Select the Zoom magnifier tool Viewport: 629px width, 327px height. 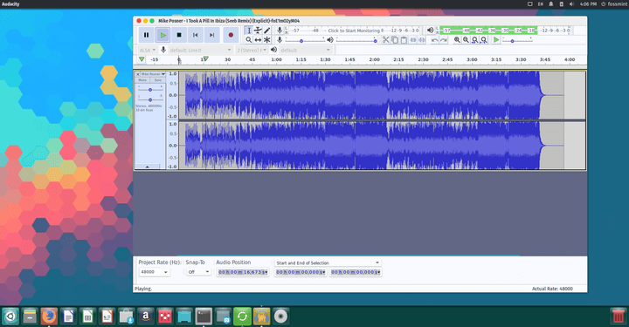pos(249,39)
